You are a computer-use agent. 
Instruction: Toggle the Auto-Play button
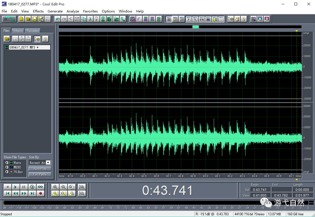coord(40,169)
